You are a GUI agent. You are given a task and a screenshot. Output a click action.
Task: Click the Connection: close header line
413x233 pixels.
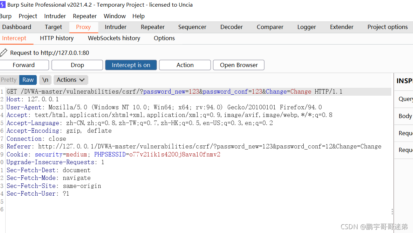36,139
